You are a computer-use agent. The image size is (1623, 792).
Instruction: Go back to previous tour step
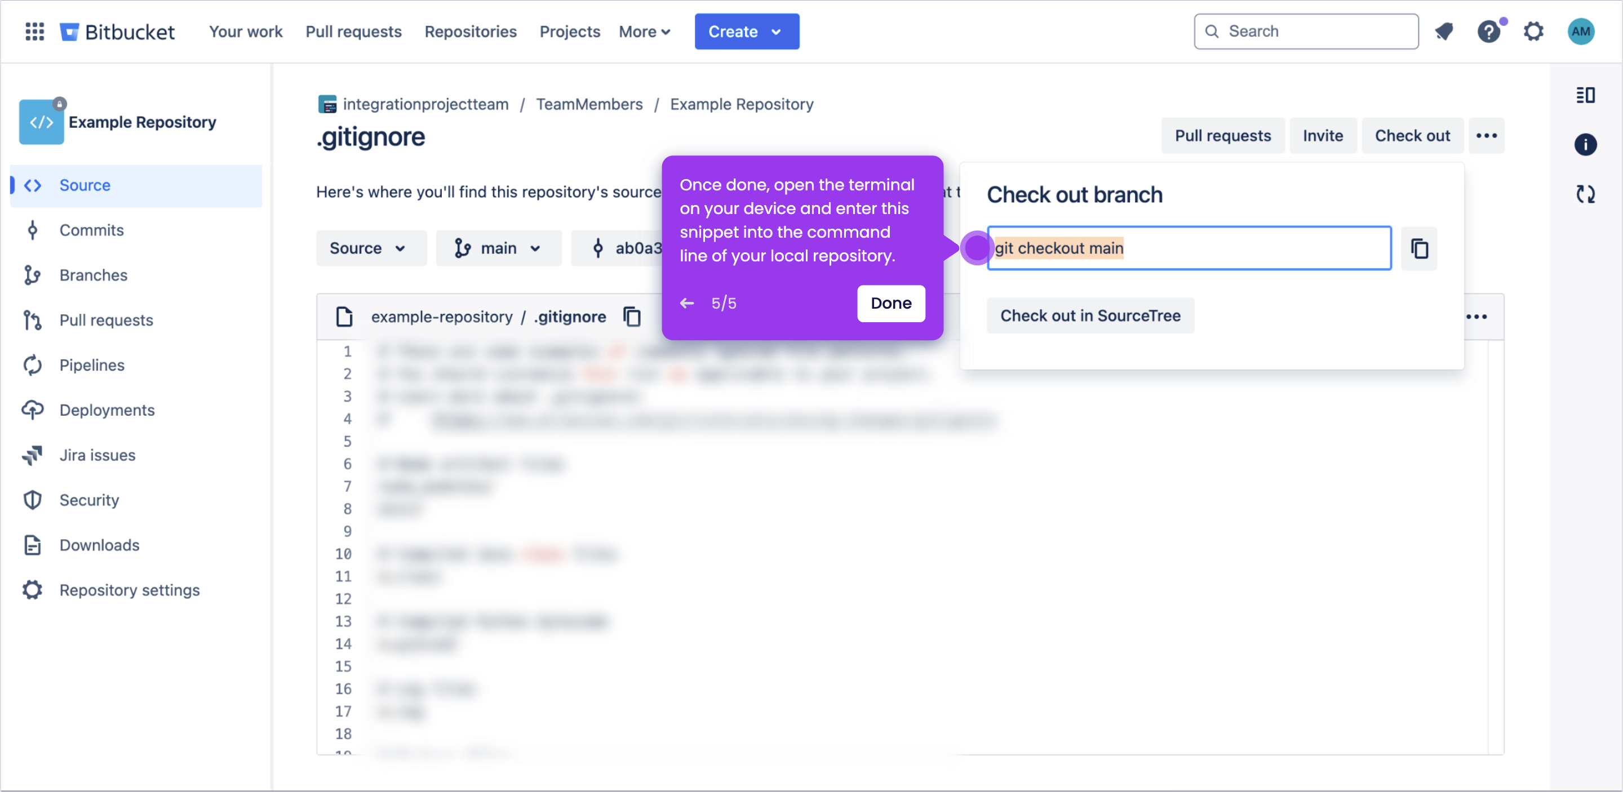(687, 304)
